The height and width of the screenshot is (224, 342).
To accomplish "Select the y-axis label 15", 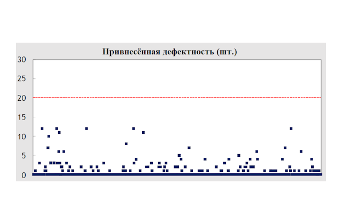I will (x=22, y=117).
